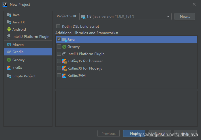This screenshot has height=140, width=201.
Task: Click the Kotlin/JS for browser icon
Action: tap(64, 61)
